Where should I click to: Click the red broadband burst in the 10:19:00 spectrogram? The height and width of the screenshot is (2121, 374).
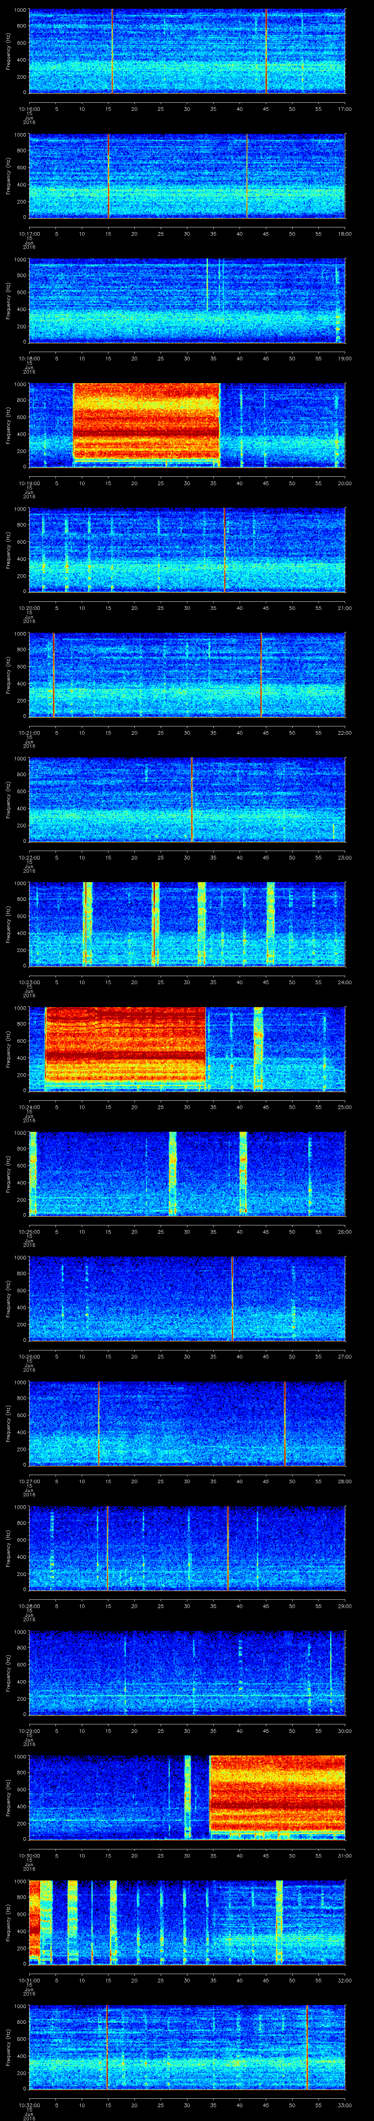pyautogui.click(x=146, y=421)
